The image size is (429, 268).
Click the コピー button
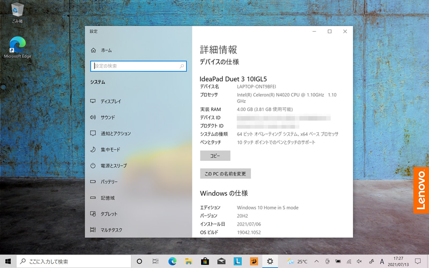click(x=215, y=155)
